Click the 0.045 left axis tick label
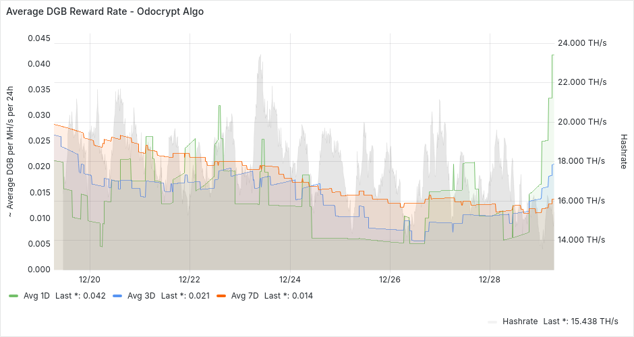 tap(38, 38)
